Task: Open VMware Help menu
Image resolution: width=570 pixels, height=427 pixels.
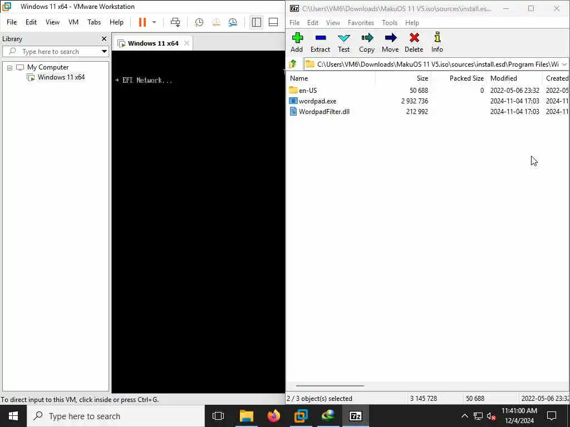Action: pyautogui.click(x=116, y=22)
